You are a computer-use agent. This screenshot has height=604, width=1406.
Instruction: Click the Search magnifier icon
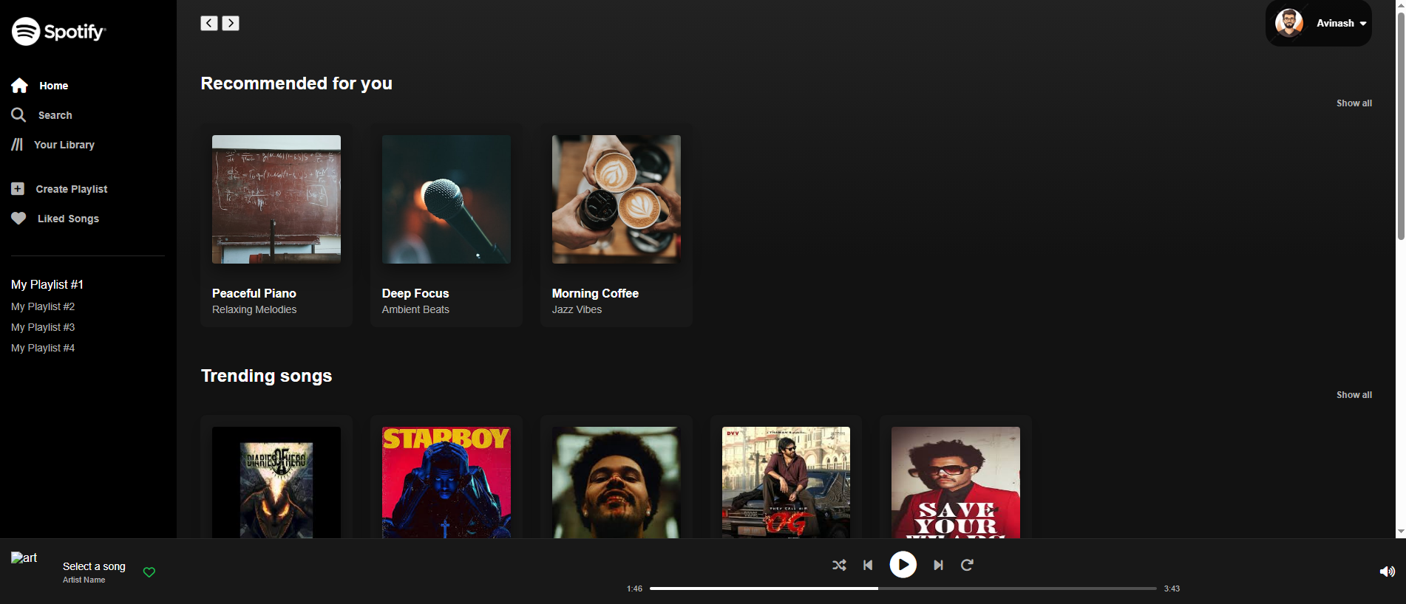click(18, 114)
